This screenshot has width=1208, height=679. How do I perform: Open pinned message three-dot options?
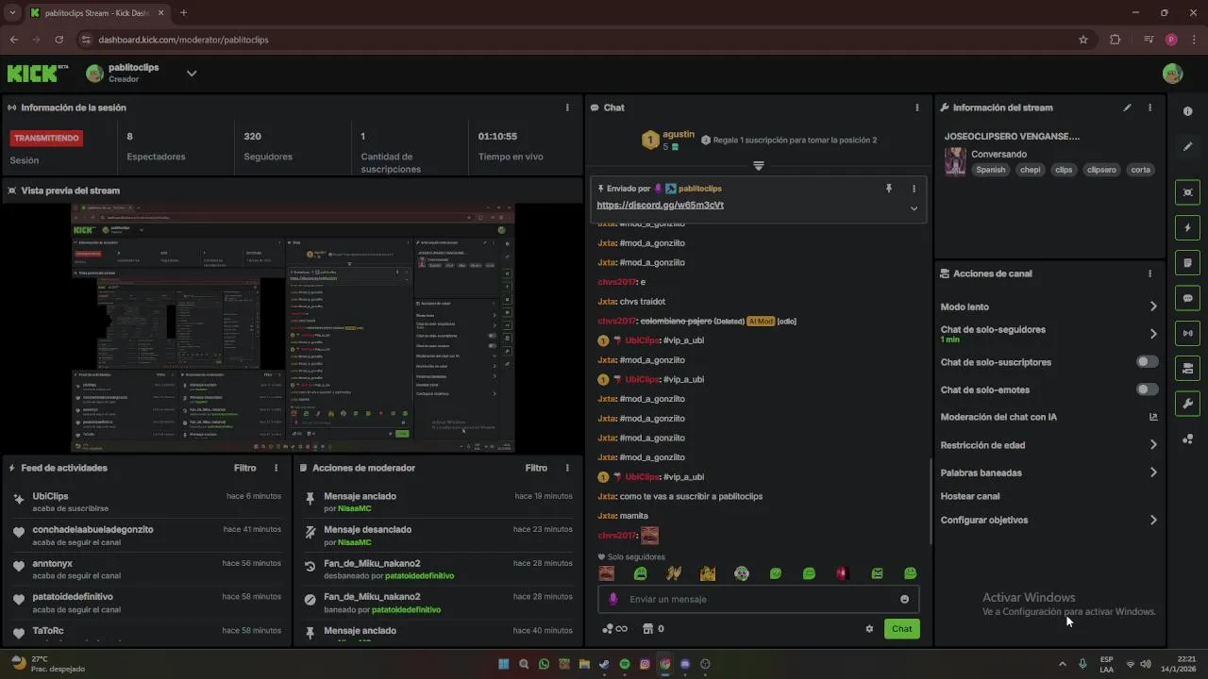coord(914,189)
